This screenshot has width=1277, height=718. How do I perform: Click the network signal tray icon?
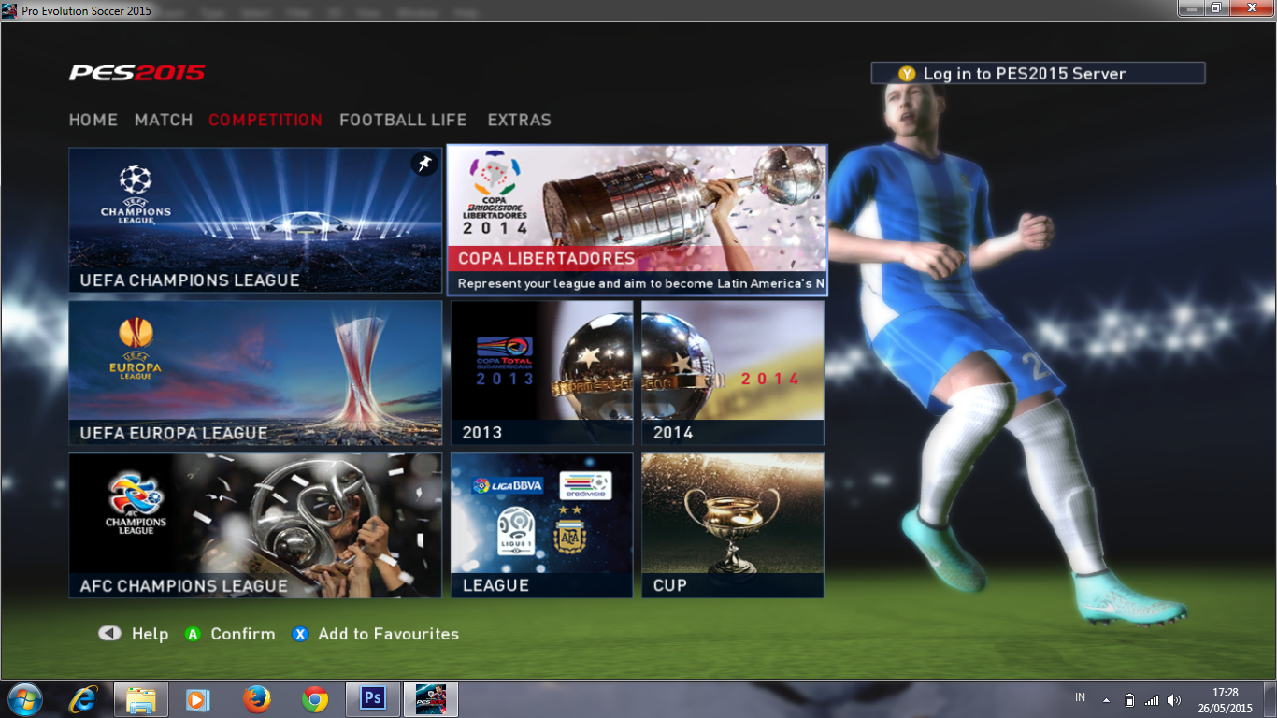[x=1152, y=699]
